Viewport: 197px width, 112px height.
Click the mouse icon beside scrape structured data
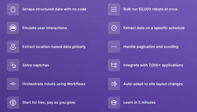tap(13, 9)
